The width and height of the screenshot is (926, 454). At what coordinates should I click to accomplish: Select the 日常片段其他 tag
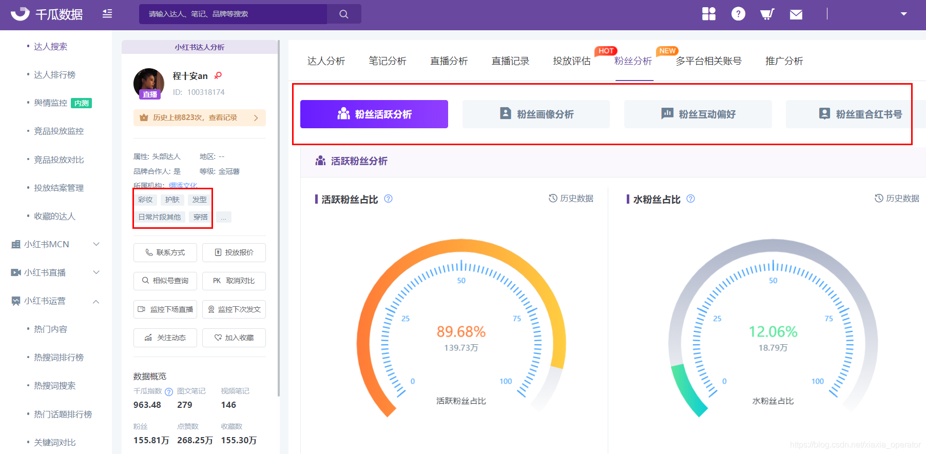coord(160,217)
